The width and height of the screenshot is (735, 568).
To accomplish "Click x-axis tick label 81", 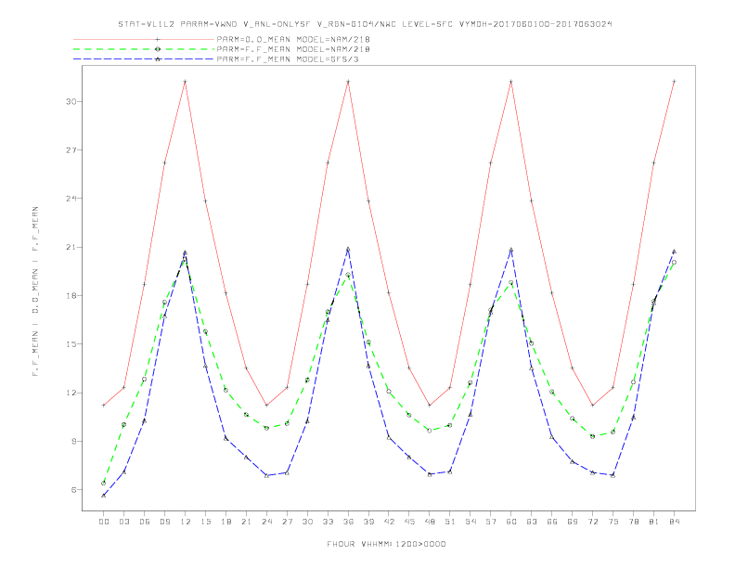I will click(654, 522).
